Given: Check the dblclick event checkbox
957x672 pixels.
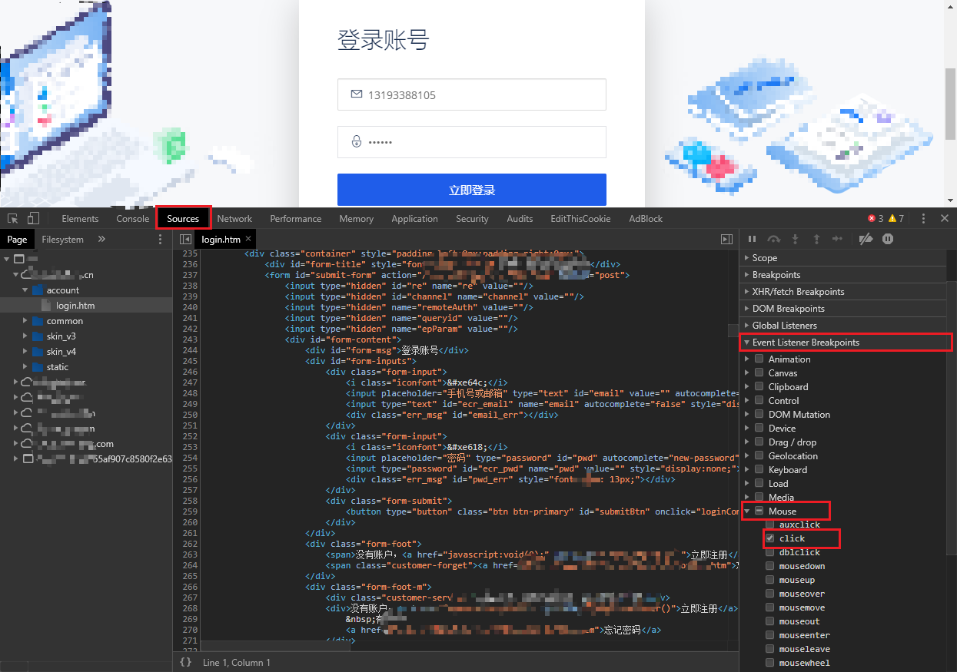Looking at the screenshot, I should point(770,552).
